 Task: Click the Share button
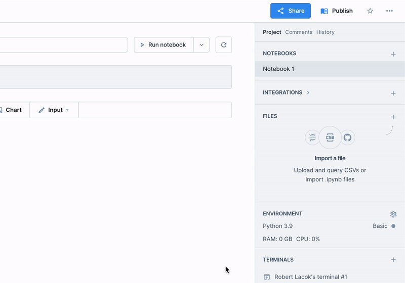tap(291, 11)
